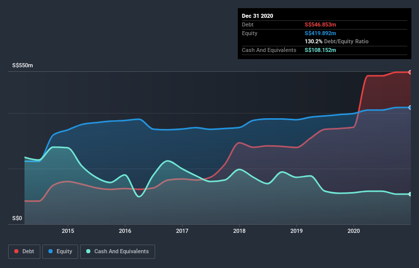Toggle the Debt legend button

pyautogui.click(x=24, y=252)
